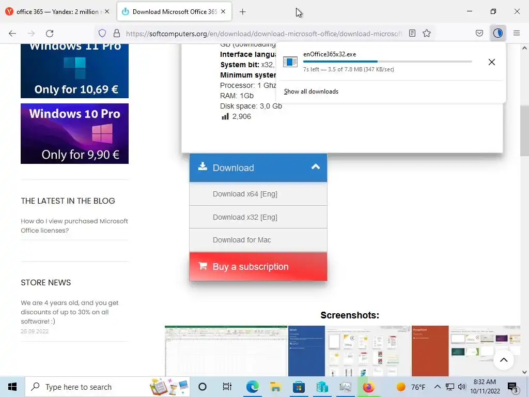Switch to Firefox on the taskbar
529x397 pixels.
[x=368, y=387]
